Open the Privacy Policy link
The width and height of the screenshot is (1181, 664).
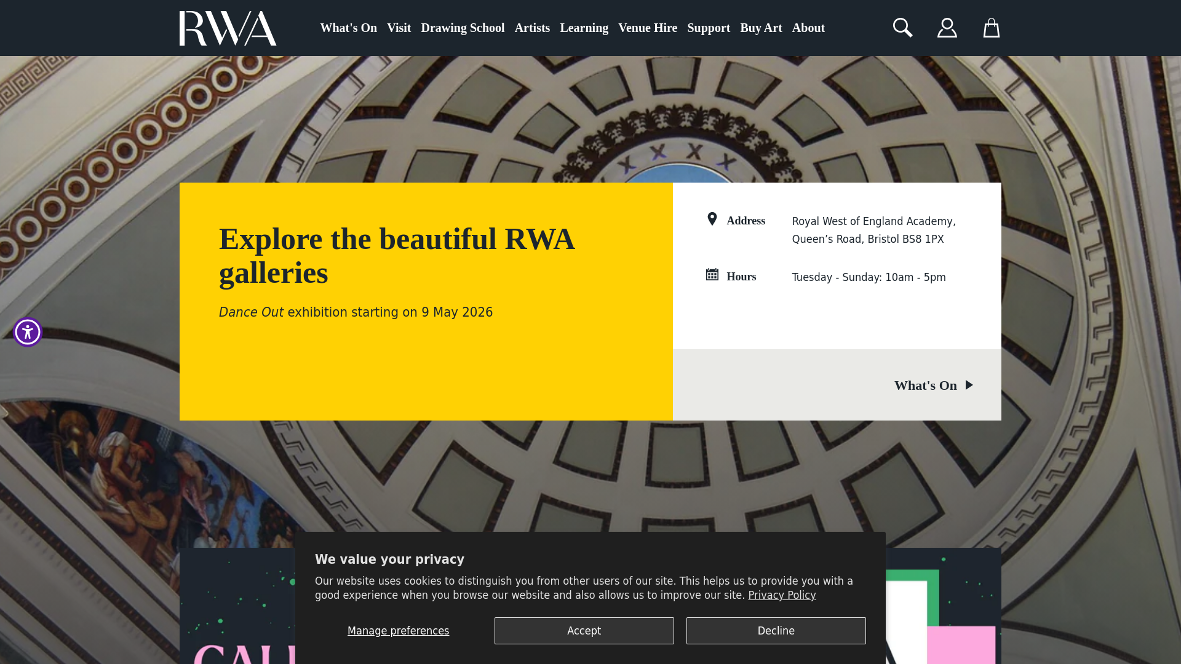(782, 595)
